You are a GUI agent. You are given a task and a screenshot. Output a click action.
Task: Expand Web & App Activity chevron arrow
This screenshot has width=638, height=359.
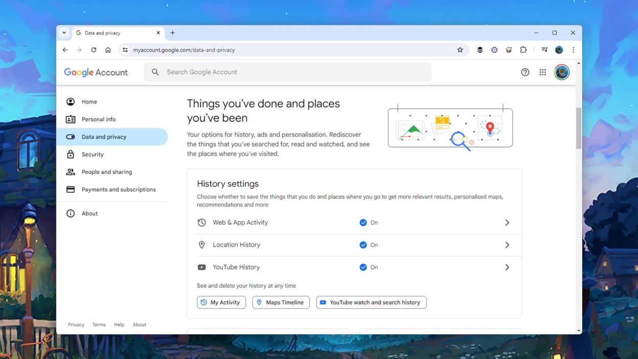507,223
